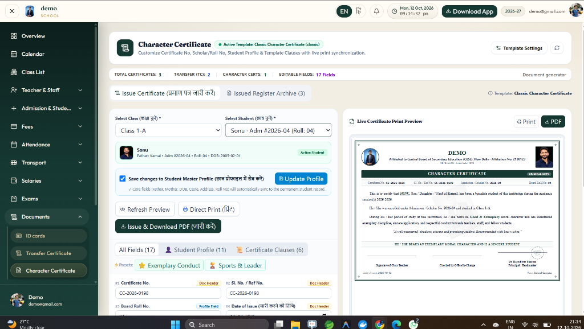Click the ID cards icon
584x329 pixels.
pyautogui.click(x=18, y=236)
